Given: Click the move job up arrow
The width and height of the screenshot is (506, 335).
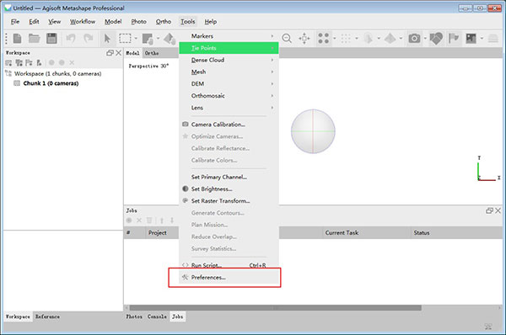Looking at the screenshot, I should (162, 221).
